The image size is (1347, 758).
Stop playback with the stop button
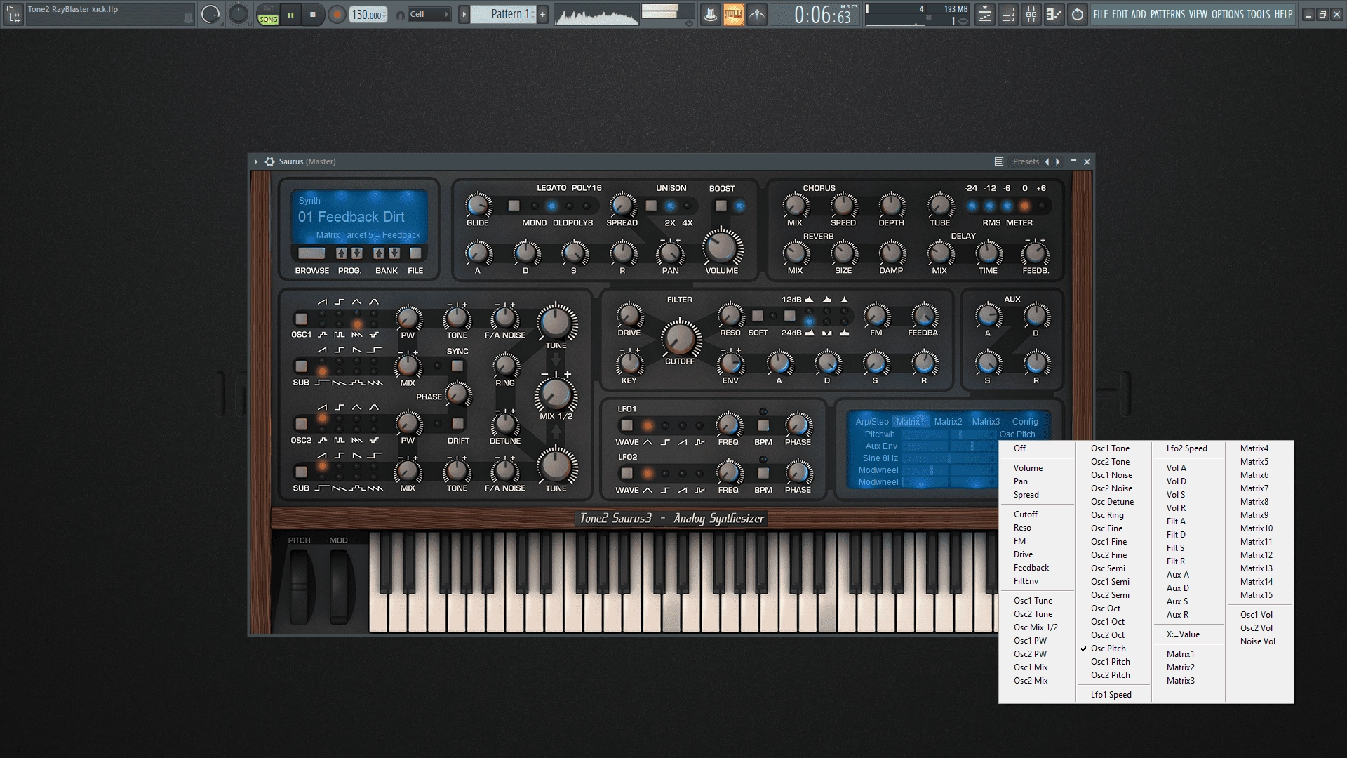313,15
